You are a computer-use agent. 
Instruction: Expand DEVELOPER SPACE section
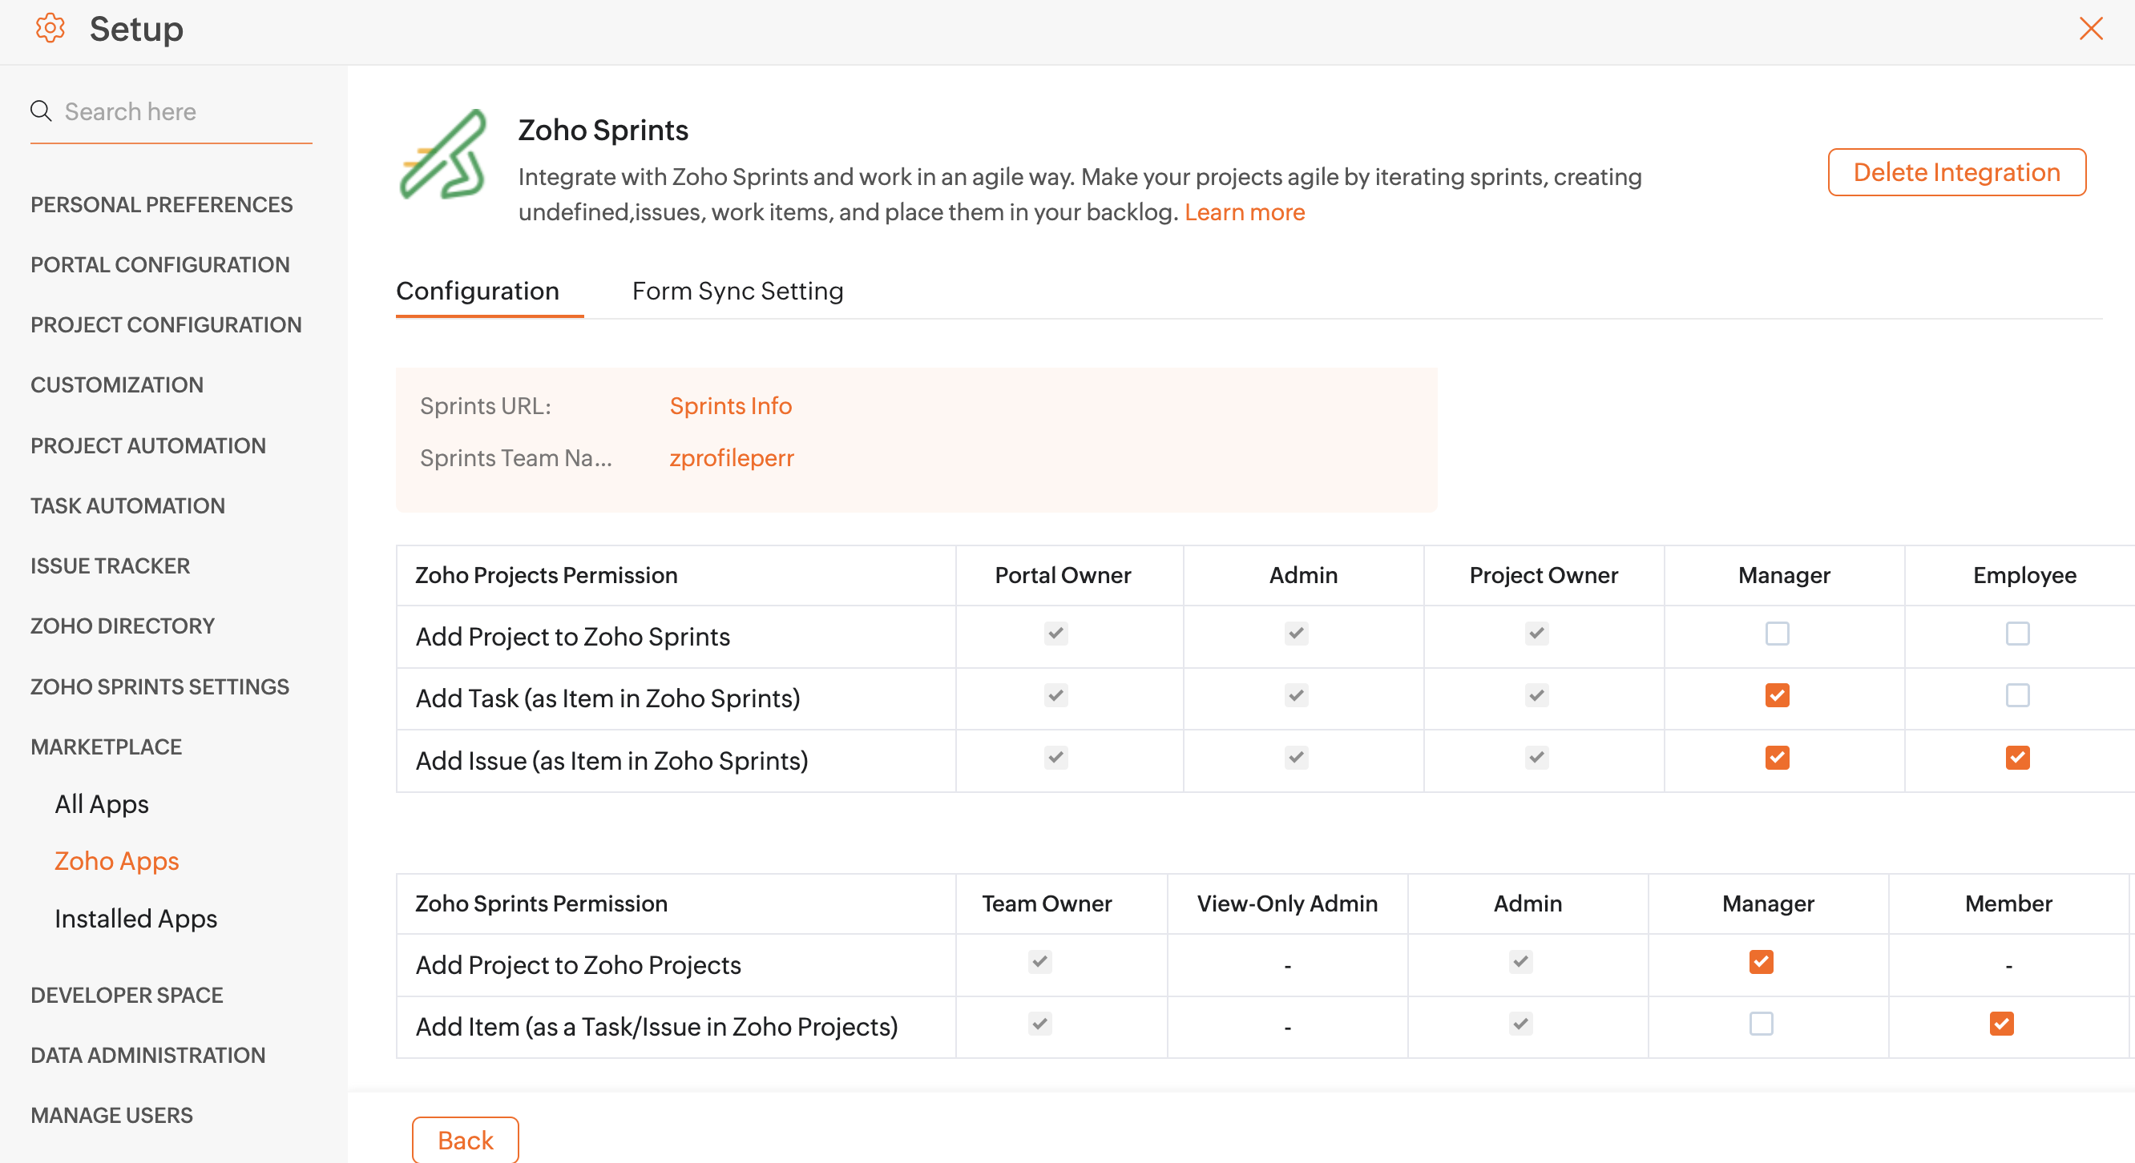(x=127, y=996)
